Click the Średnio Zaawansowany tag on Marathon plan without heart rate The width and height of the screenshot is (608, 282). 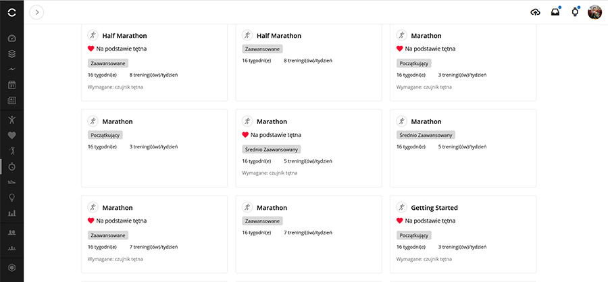(x=426, y=135)
